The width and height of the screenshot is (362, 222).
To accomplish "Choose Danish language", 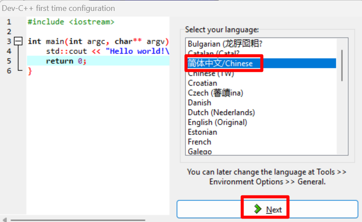I will coord(261,103).
